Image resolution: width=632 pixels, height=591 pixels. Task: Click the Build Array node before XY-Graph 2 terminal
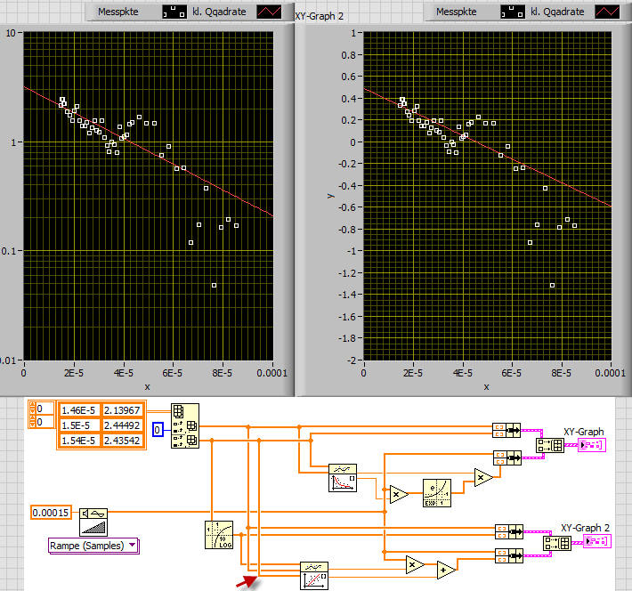pyautogui.click(x=557, y=544)
